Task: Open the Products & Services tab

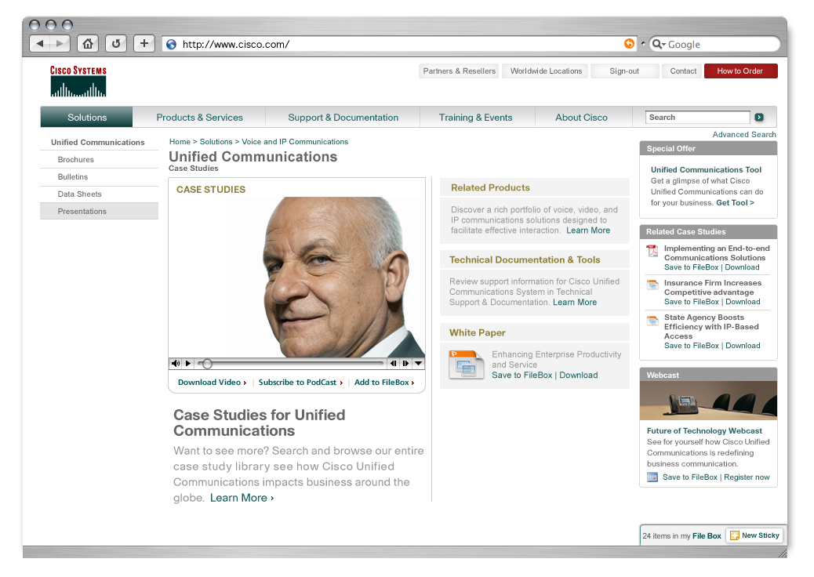Action: (x=199, y=118)
